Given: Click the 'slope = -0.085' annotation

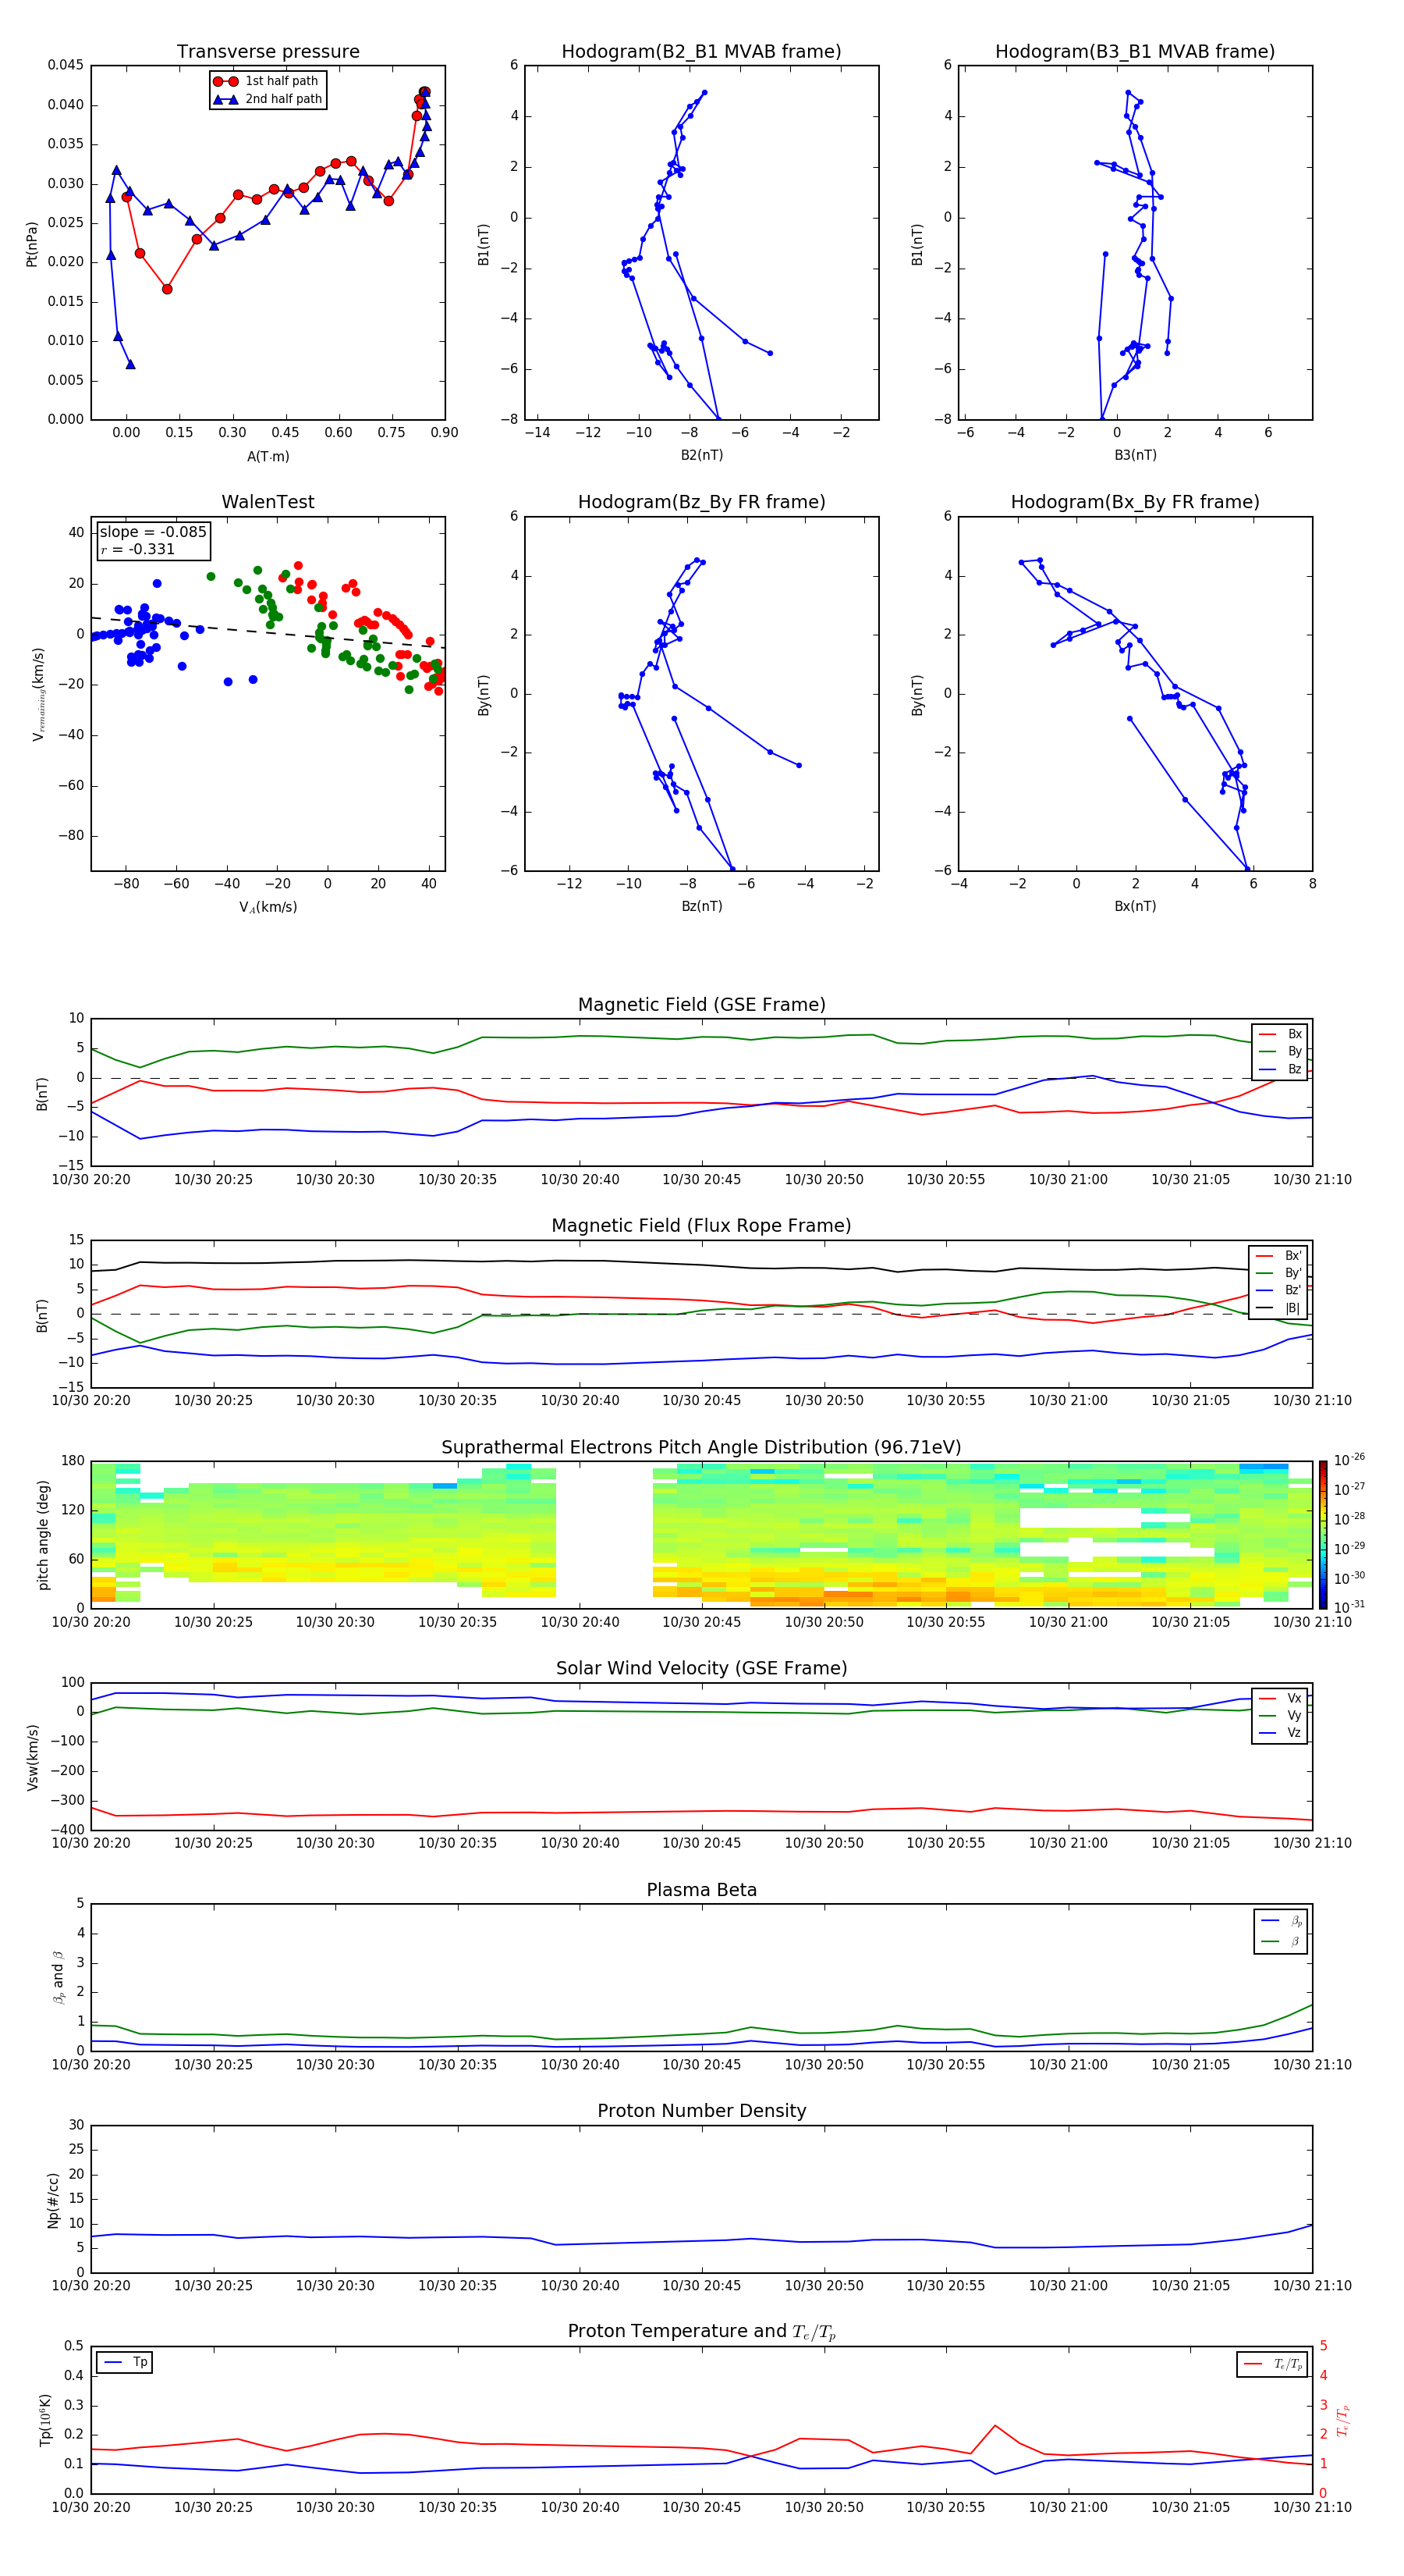Looking at the screenshot, I should [x=153, y=532].
